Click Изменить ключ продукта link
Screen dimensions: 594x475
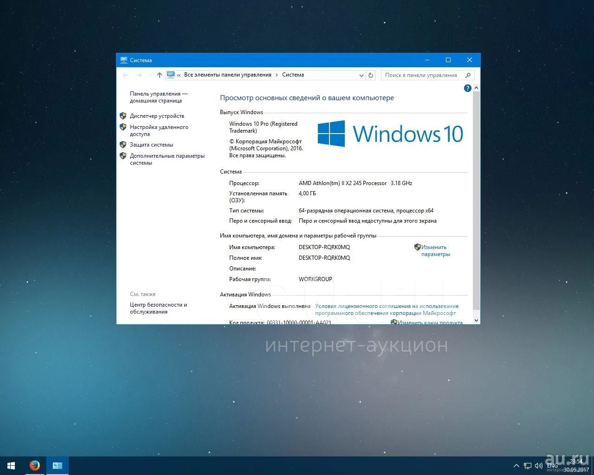430,322
